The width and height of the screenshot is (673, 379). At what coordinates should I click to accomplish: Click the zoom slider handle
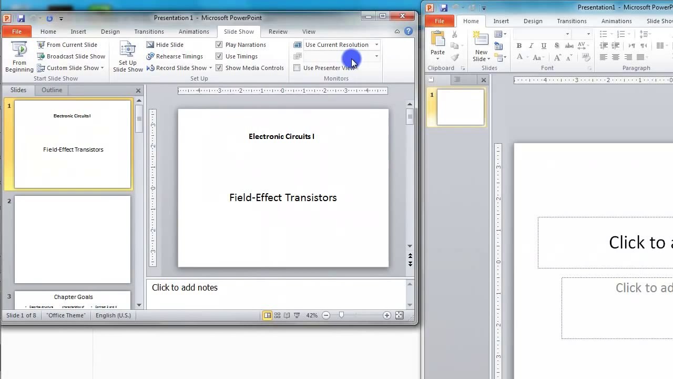click(x=341, y=315)
